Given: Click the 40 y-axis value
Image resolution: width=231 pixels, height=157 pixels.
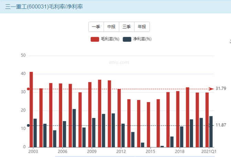Looking at the screenshot, I should coord(23,74).
